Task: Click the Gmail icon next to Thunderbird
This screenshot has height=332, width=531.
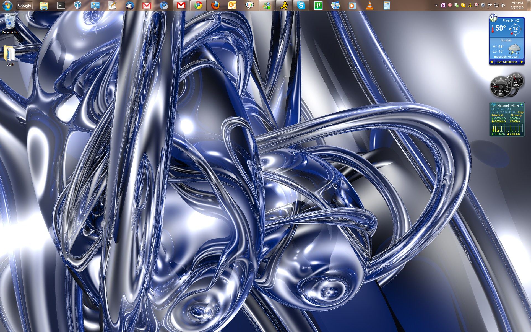Action: [147, 6]
